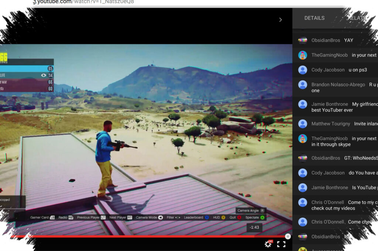Open Matthew Tourigny username link
The image size is (378, 251).
[x=330, y=124]
